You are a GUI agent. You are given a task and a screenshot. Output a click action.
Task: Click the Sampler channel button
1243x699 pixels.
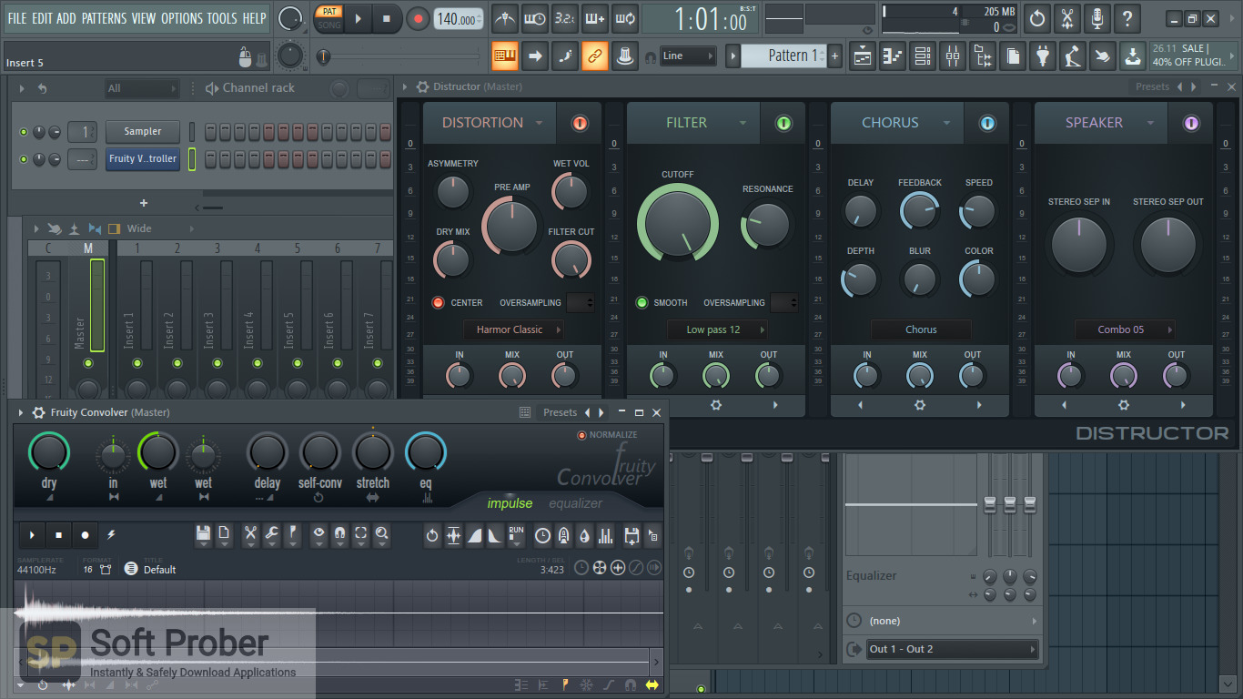coord(143,132)
